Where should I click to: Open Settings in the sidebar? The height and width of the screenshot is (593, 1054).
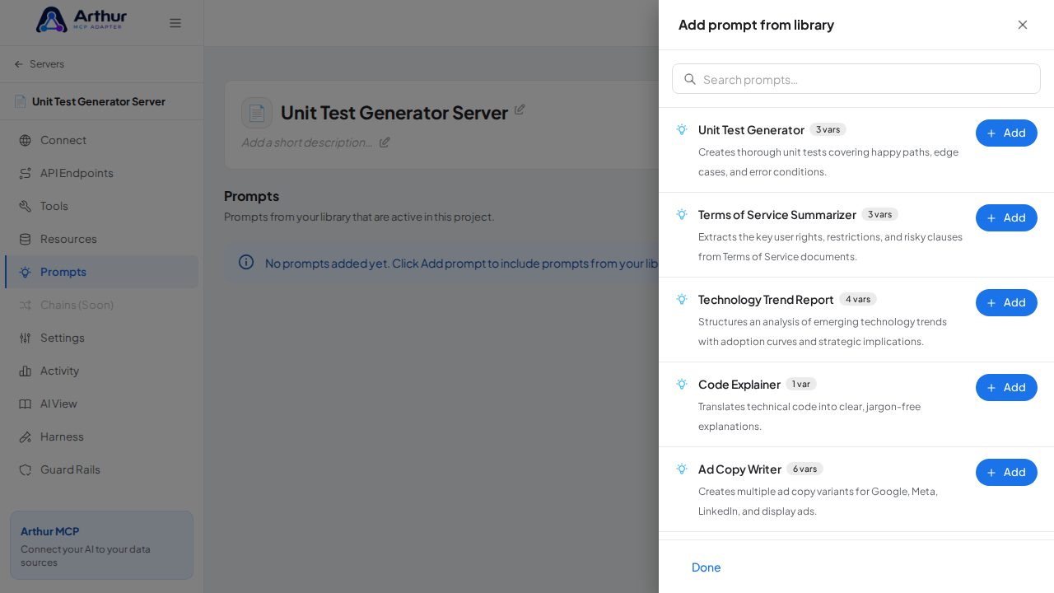(101, 338)
